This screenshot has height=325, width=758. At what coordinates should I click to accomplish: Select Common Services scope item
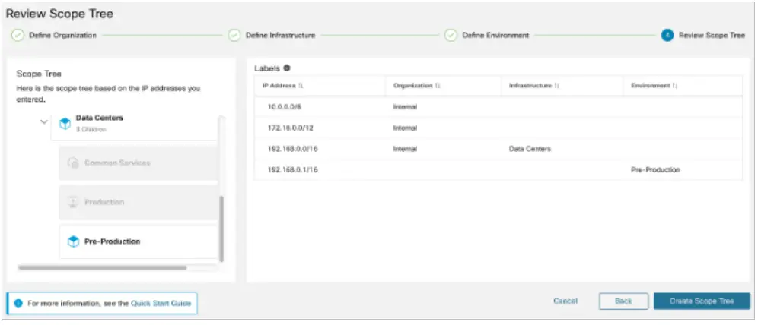[x=139, y=163]
